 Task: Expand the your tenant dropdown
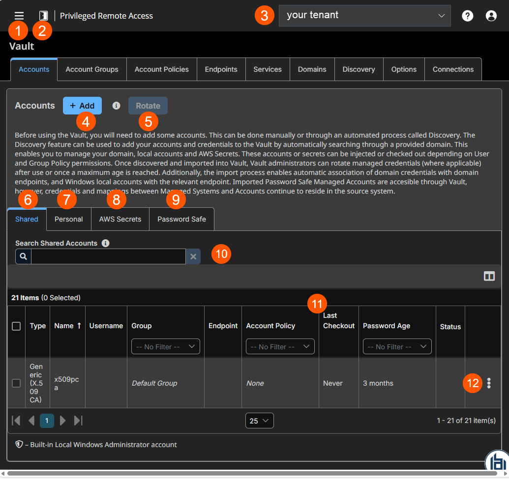(364, 16)
